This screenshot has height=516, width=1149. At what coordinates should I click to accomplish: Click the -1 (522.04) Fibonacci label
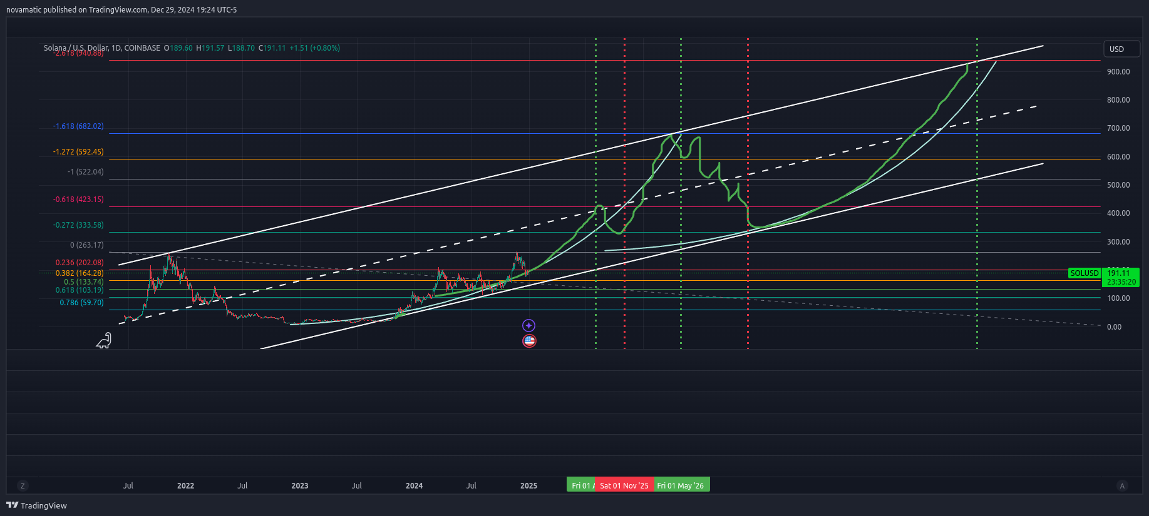coord(86,172)
